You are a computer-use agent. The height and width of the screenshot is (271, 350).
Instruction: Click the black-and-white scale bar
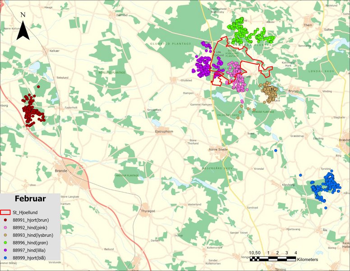point(272,259)
